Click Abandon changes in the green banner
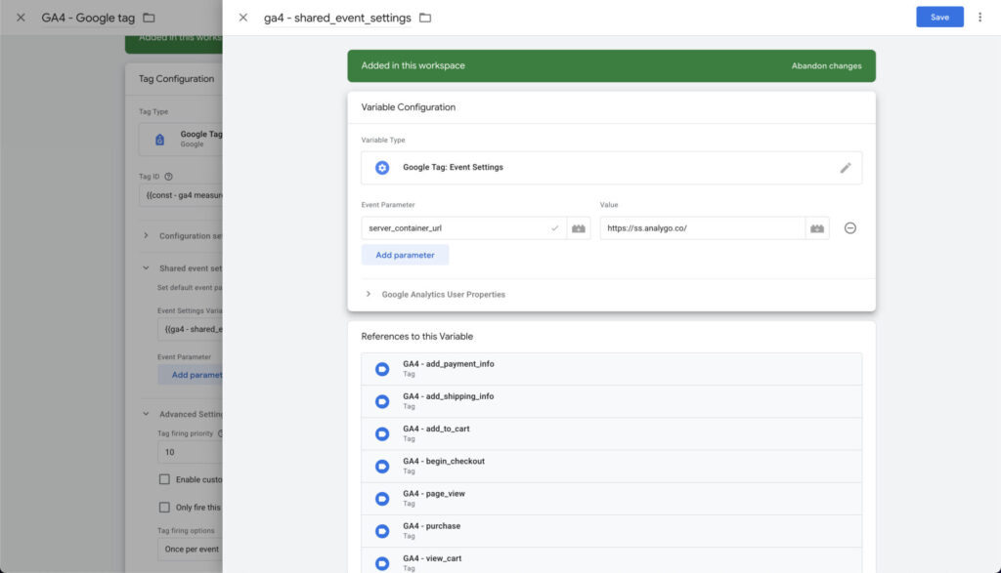This screenshot has width=1001, height=573. pyautogui.click(x=826, y=66)
